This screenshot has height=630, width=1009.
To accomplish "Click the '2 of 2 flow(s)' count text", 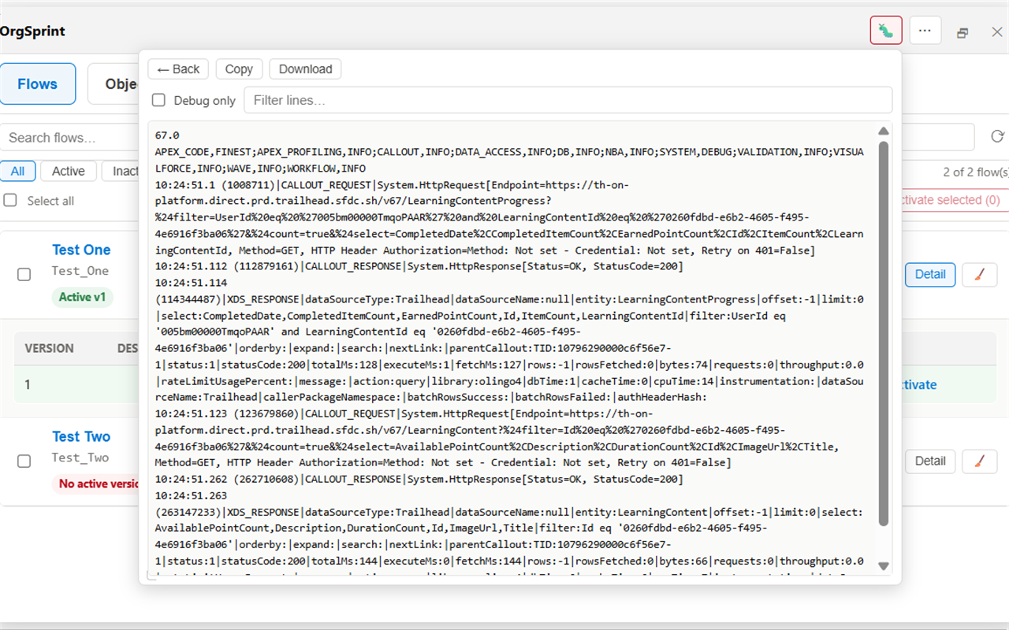I will click(x=976, y=172).
